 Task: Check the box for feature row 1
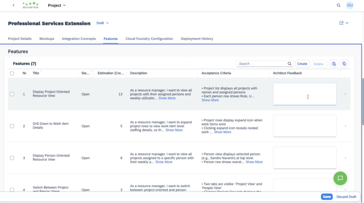(12, 94)
